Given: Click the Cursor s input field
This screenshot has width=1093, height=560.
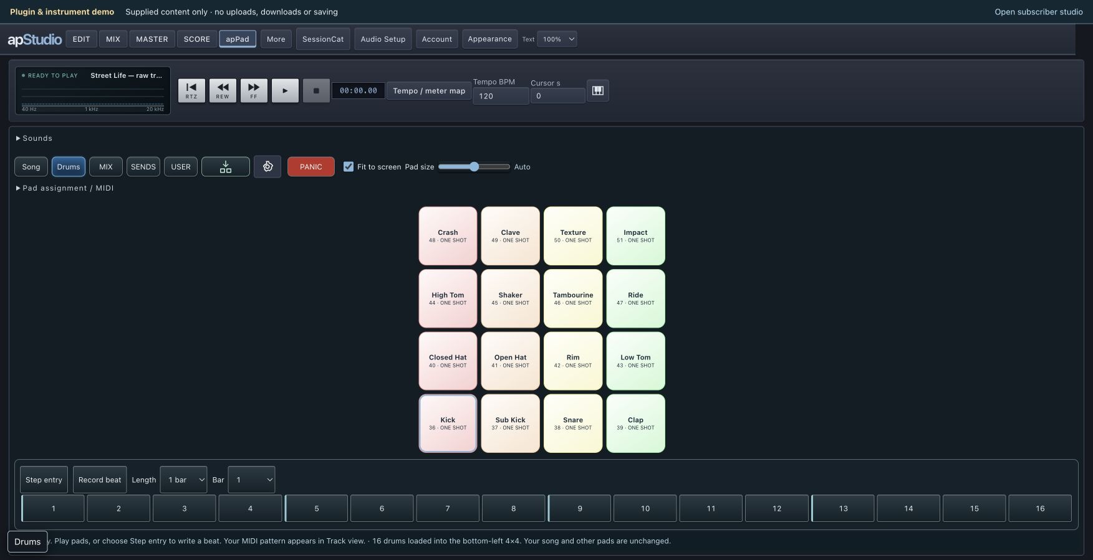Looking at the screenshot, I should pyautogui.click(x=557, y=96).
